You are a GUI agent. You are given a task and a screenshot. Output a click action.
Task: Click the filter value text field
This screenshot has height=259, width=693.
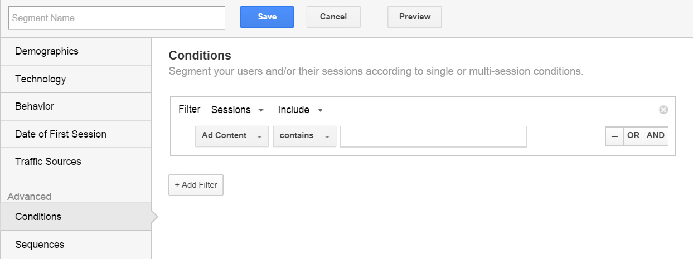pyautogui.click(x=433, y=136)
